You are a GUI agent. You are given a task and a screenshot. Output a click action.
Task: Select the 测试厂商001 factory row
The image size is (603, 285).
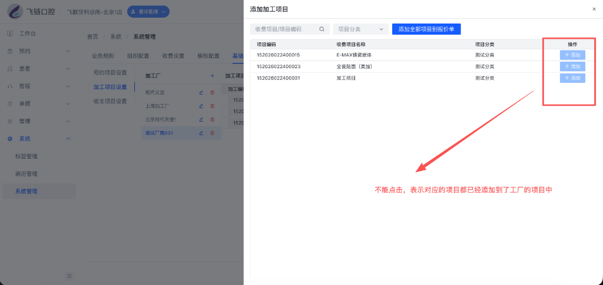181,133
